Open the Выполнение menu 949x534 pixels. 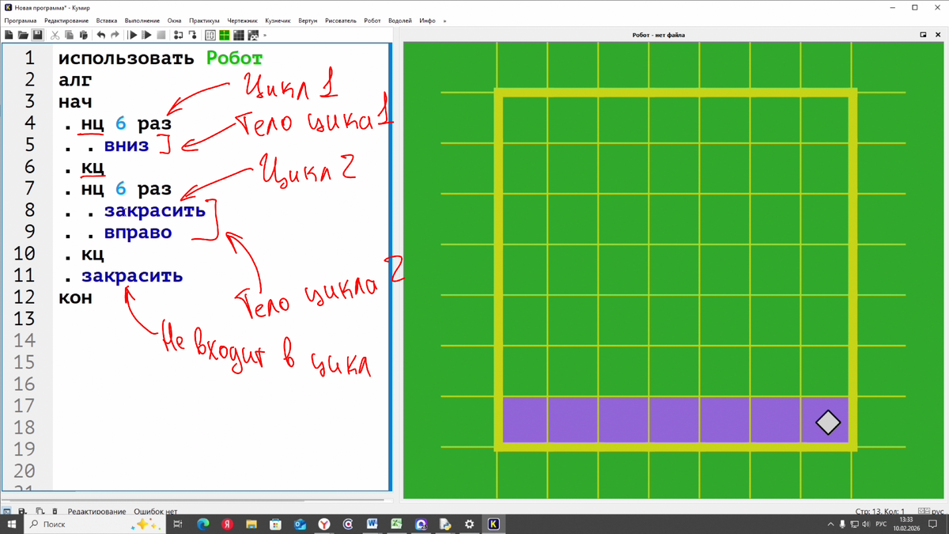pyautogui.click(x=142, y=21)
